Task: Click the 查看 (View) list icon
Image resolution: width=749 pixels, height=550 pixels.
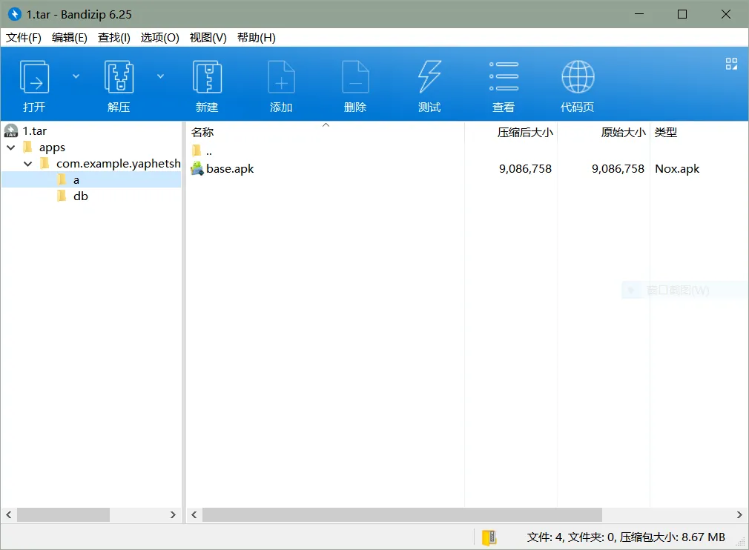Action: (x=504, y=76)
